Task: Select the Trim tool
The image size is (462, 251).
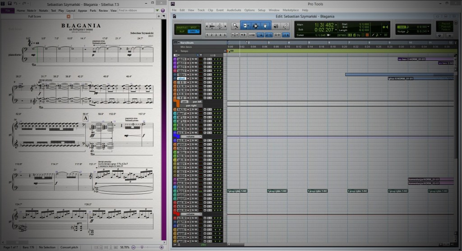Action: tap(245, 26)
